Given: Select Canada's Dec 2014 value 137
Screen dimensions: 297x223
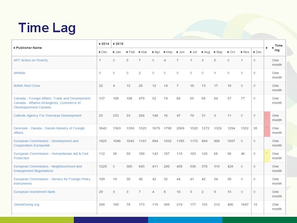Looking at the screenshot, I should [102, 98].
